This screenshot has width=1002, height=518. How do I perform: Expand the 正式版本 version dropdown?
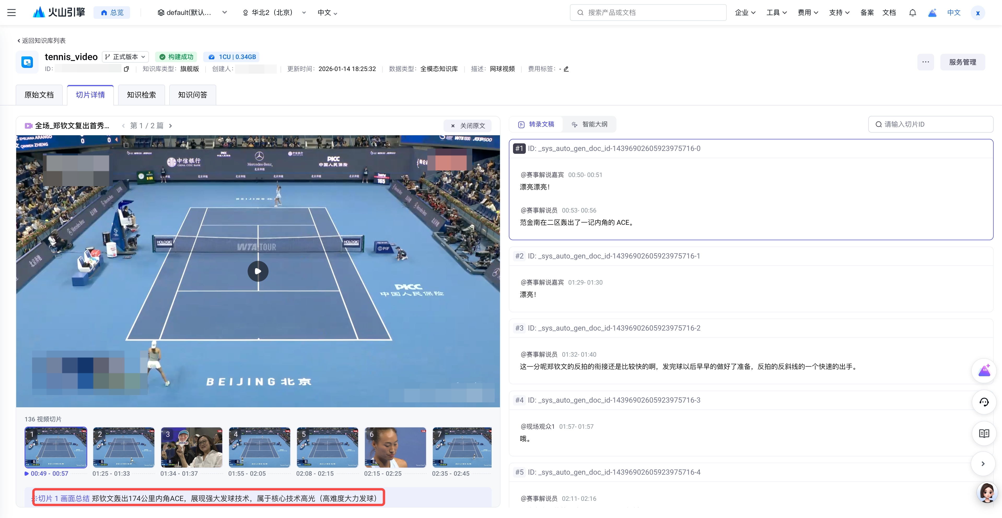pos(125,57)
